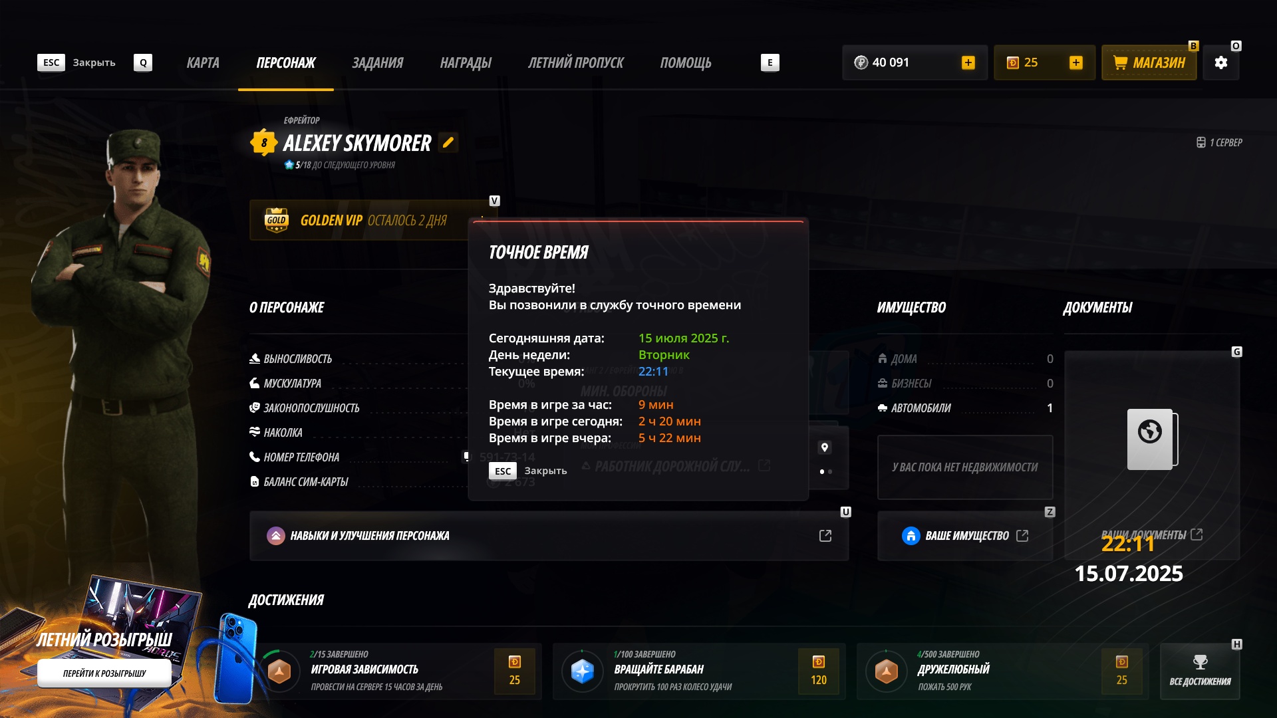Screen dimensions: 1277x718
Task: Expand НАВЫКИ И УЛУЧШЕНИЯ ПЕРСОНАЖА section
Action: (549, 536)
